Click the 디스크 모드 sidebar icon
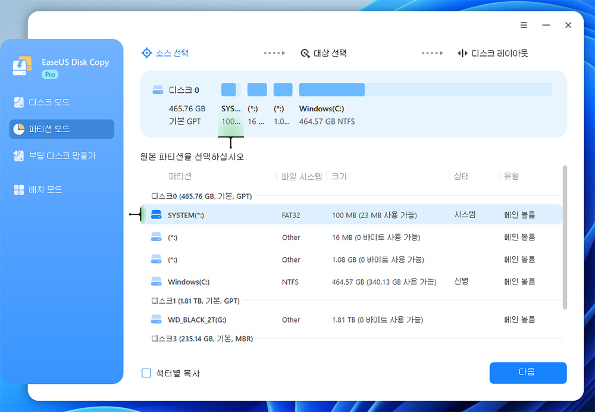Viewport: 595px width, 412px height. [18, 102]
